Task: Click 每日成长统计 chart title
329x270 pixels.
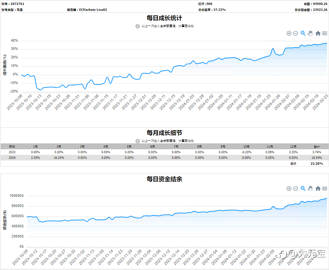Action: (x=164, y=18)
